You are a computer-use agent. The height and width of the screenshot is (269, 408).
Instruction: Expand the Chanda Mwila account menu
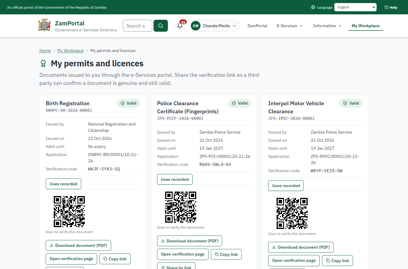(x=215, y=26)
